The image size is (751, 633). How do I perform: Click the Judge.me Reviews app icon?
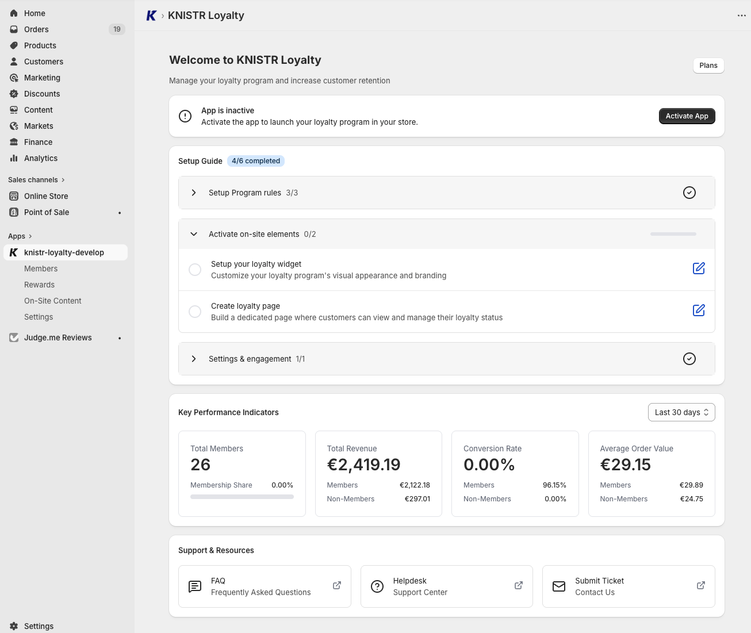tap(14, 337)
